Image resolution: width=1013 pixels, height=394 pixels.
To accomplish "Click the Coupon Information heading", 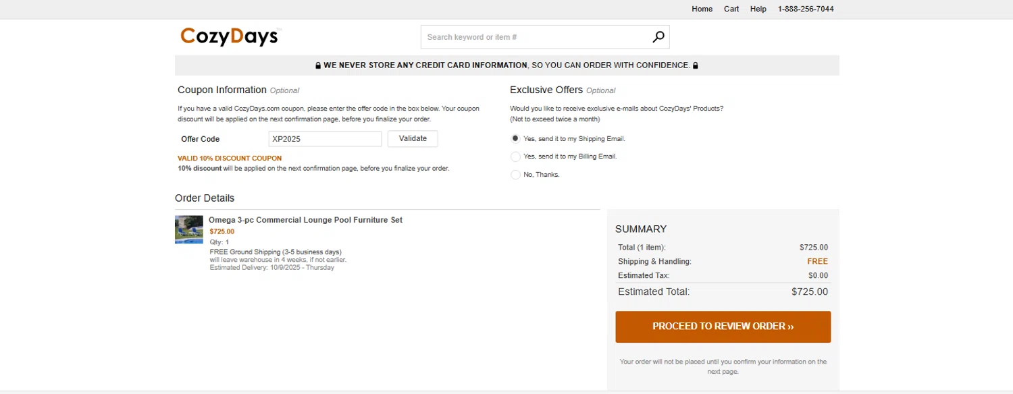I will click(x=222, y=90).
